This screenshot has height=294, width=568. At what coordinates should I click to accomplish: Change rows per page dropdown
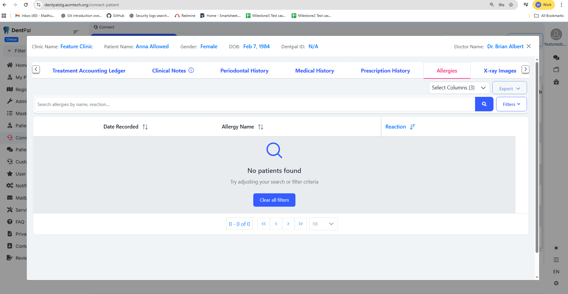323,224
